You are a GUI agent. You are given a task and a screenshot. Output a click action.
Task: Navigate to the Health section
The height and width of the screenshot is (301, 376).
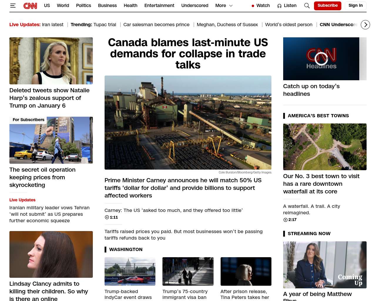point(130,6)
